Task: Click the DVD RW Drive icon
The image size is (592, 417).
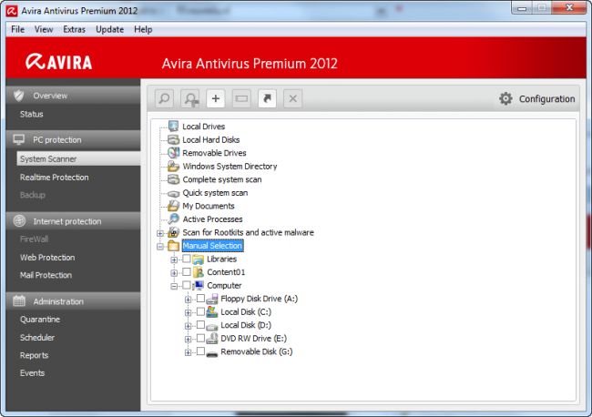Action: 212,339
